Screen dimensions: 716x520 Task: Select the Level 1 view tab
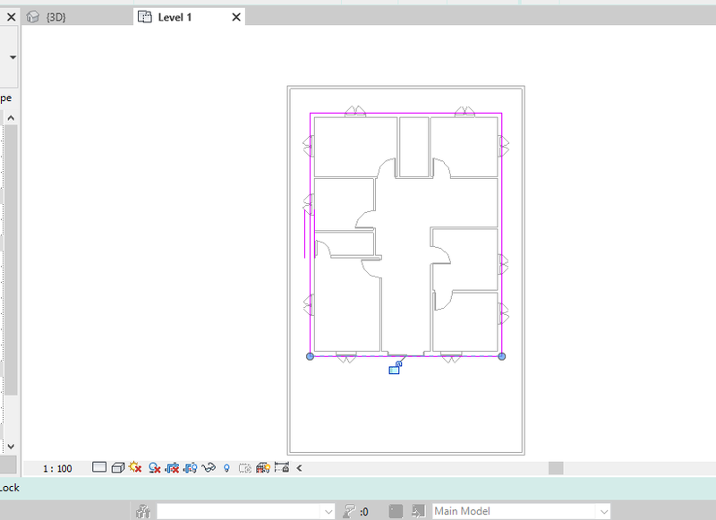[190, 17]
